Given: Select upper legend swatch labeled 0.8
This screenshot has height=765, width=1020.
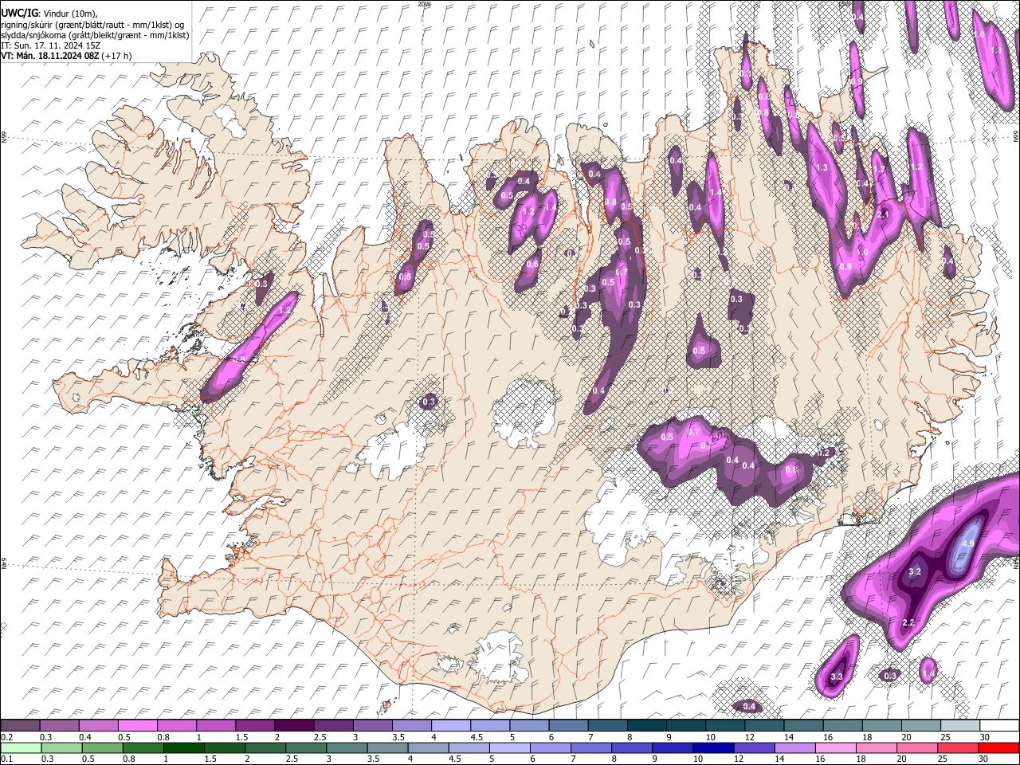Looking at the screenshot, I should pos(176,725).
